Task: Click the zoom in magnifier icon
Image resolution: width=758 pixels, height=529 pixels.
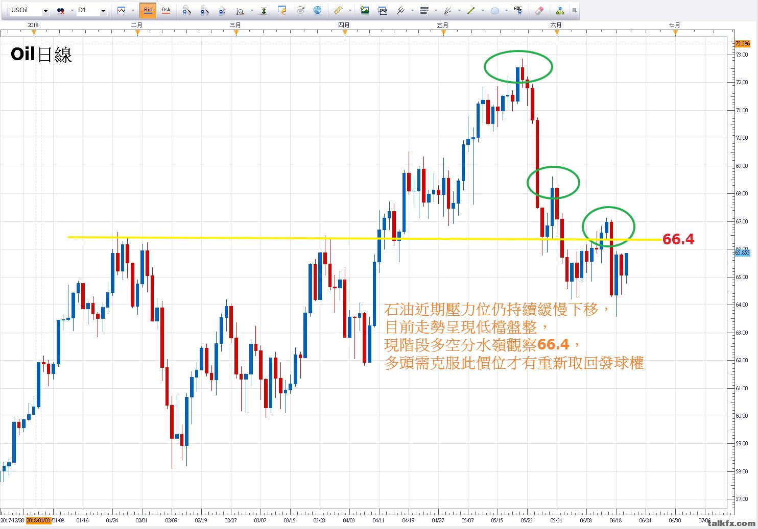Action: pyautogui.click(x=186, y=10)
